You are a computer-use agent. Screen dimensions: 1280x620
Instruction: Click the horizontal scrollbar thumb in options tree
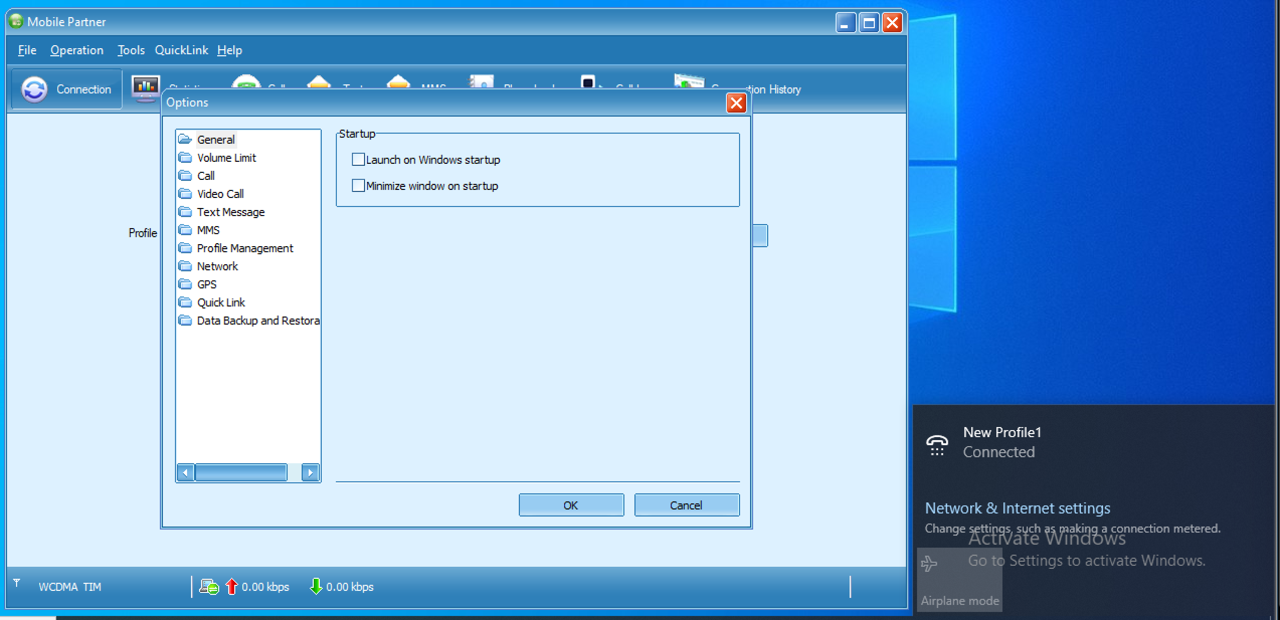point(241,473)
